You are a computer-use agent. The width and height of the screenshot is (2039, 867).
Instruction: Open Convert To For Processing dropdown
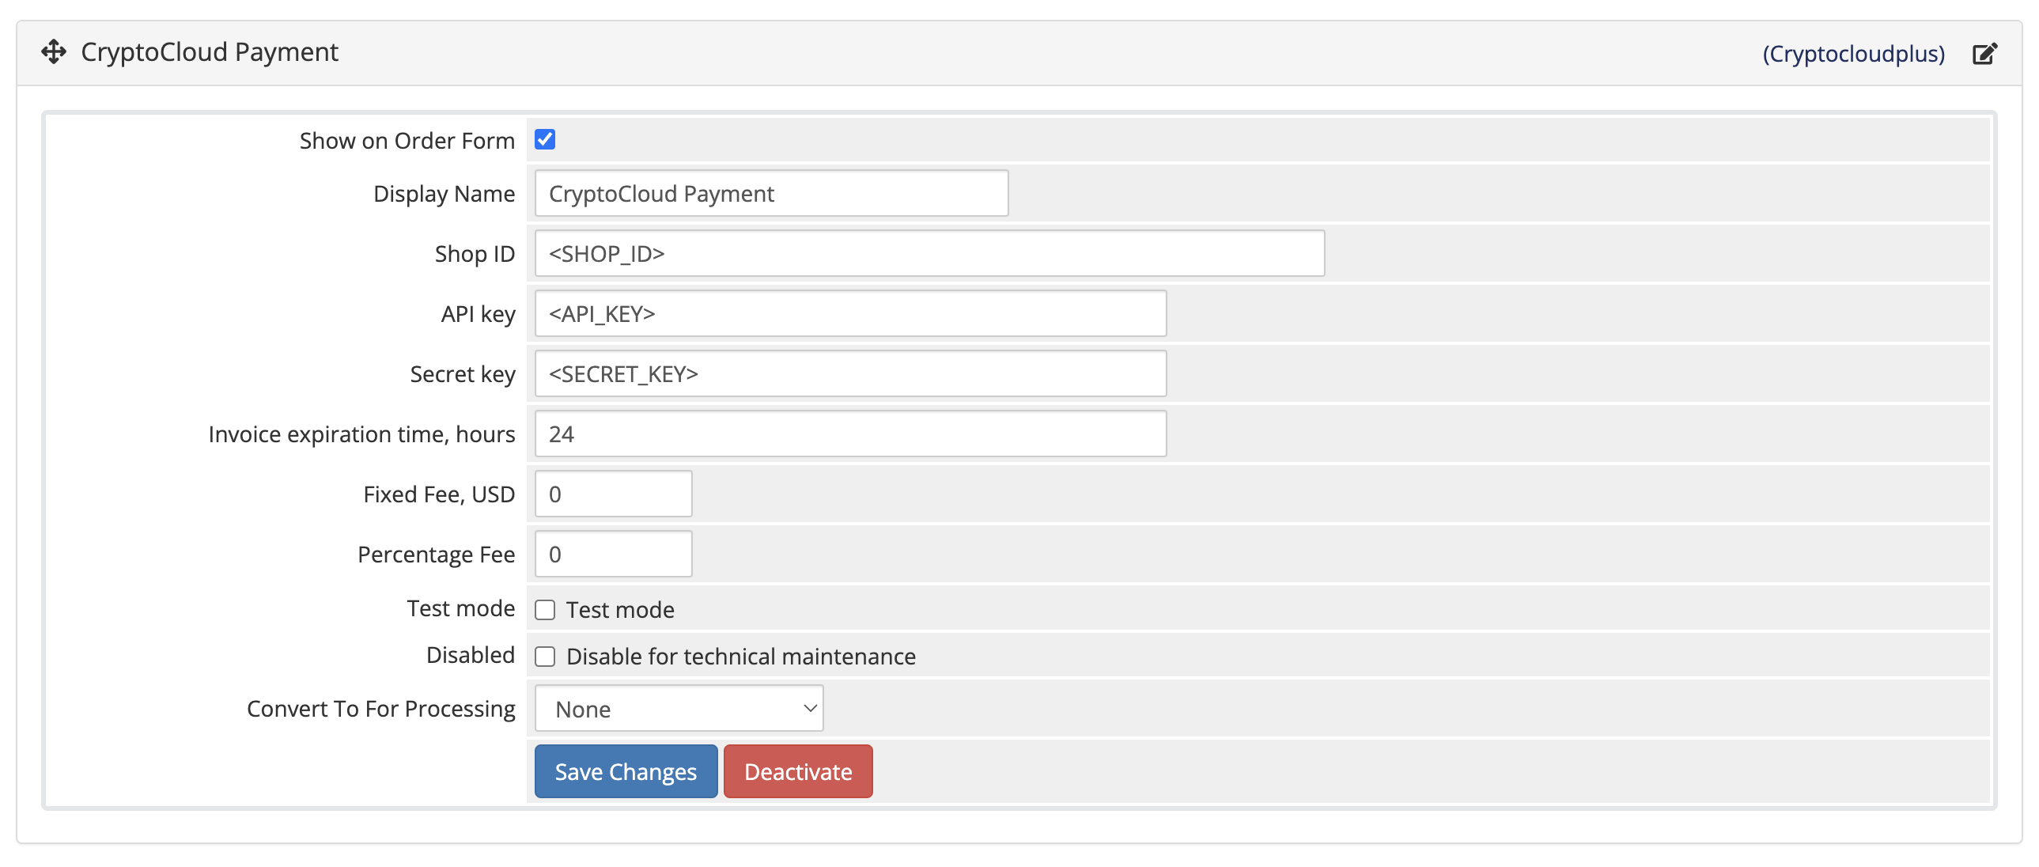click(x=679, y=709)
